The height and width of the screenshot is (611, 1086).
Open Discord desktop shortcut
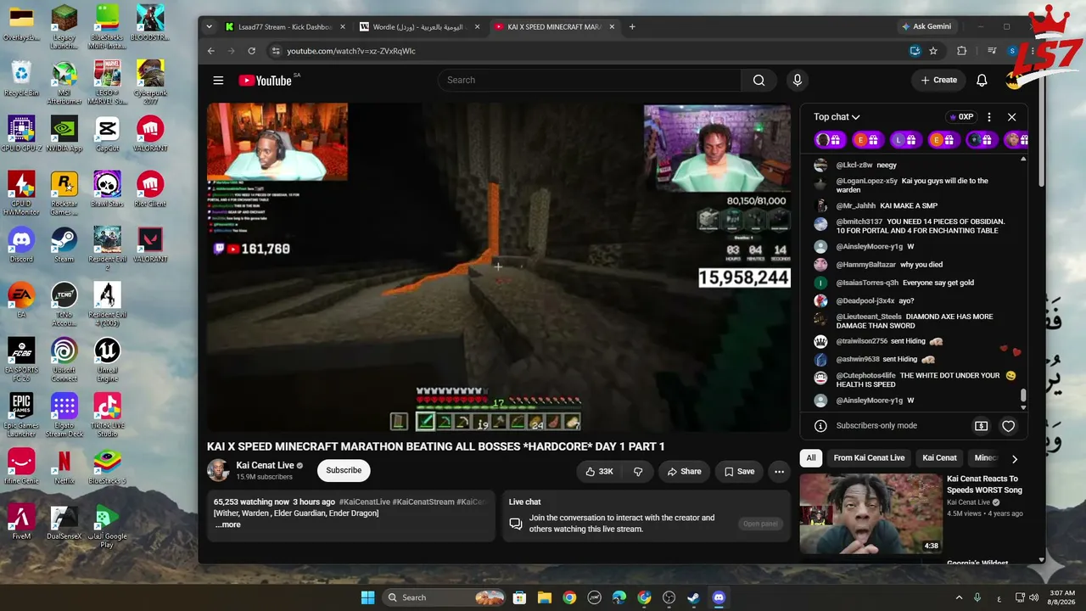[x=21, y=244]
